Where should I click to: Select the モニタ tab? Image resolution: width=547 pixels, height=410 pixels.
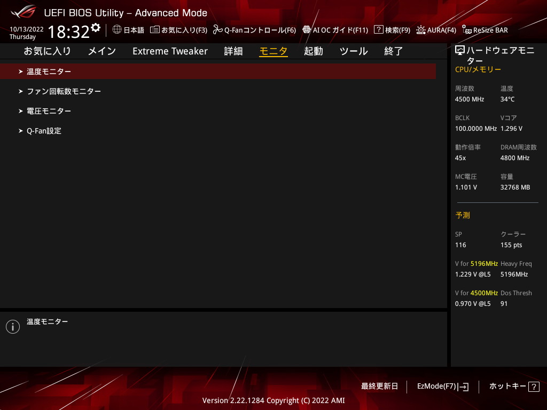tap(273, 51)
